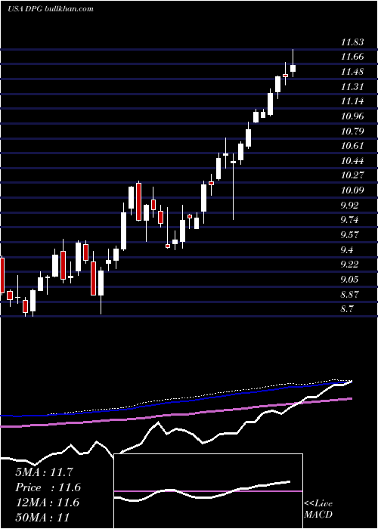The height and width of the screenshot is (529, 378).
Task: Select the 10.79 price axis label
Action: pos(352,131)
